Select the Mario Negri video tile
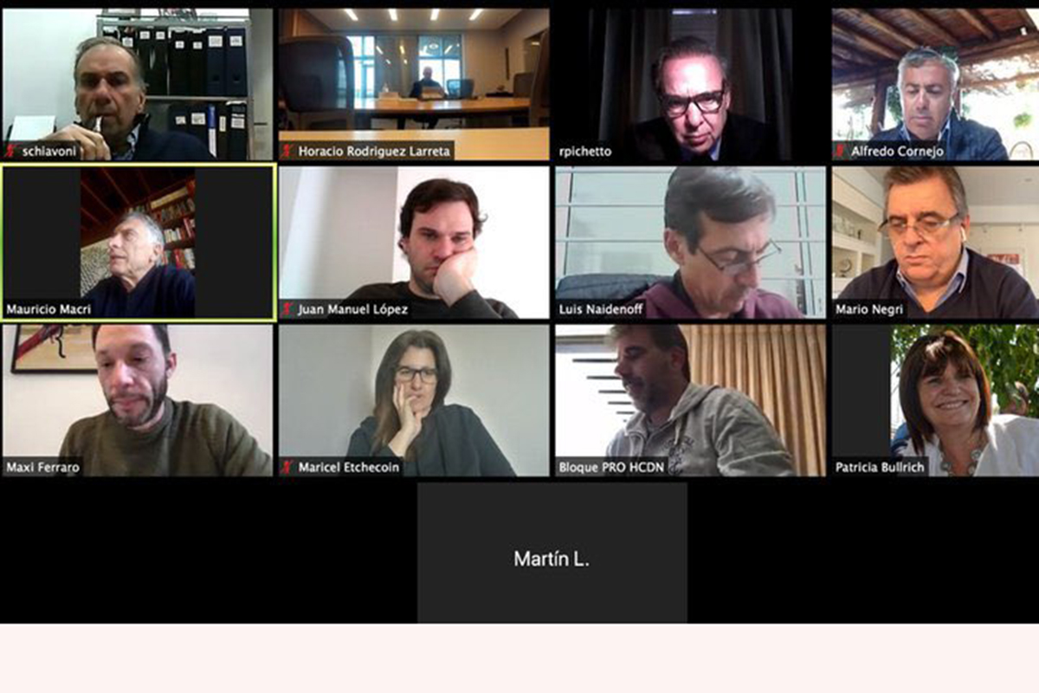The width and height of the screenshot is (1039, 693). [936, 243]
